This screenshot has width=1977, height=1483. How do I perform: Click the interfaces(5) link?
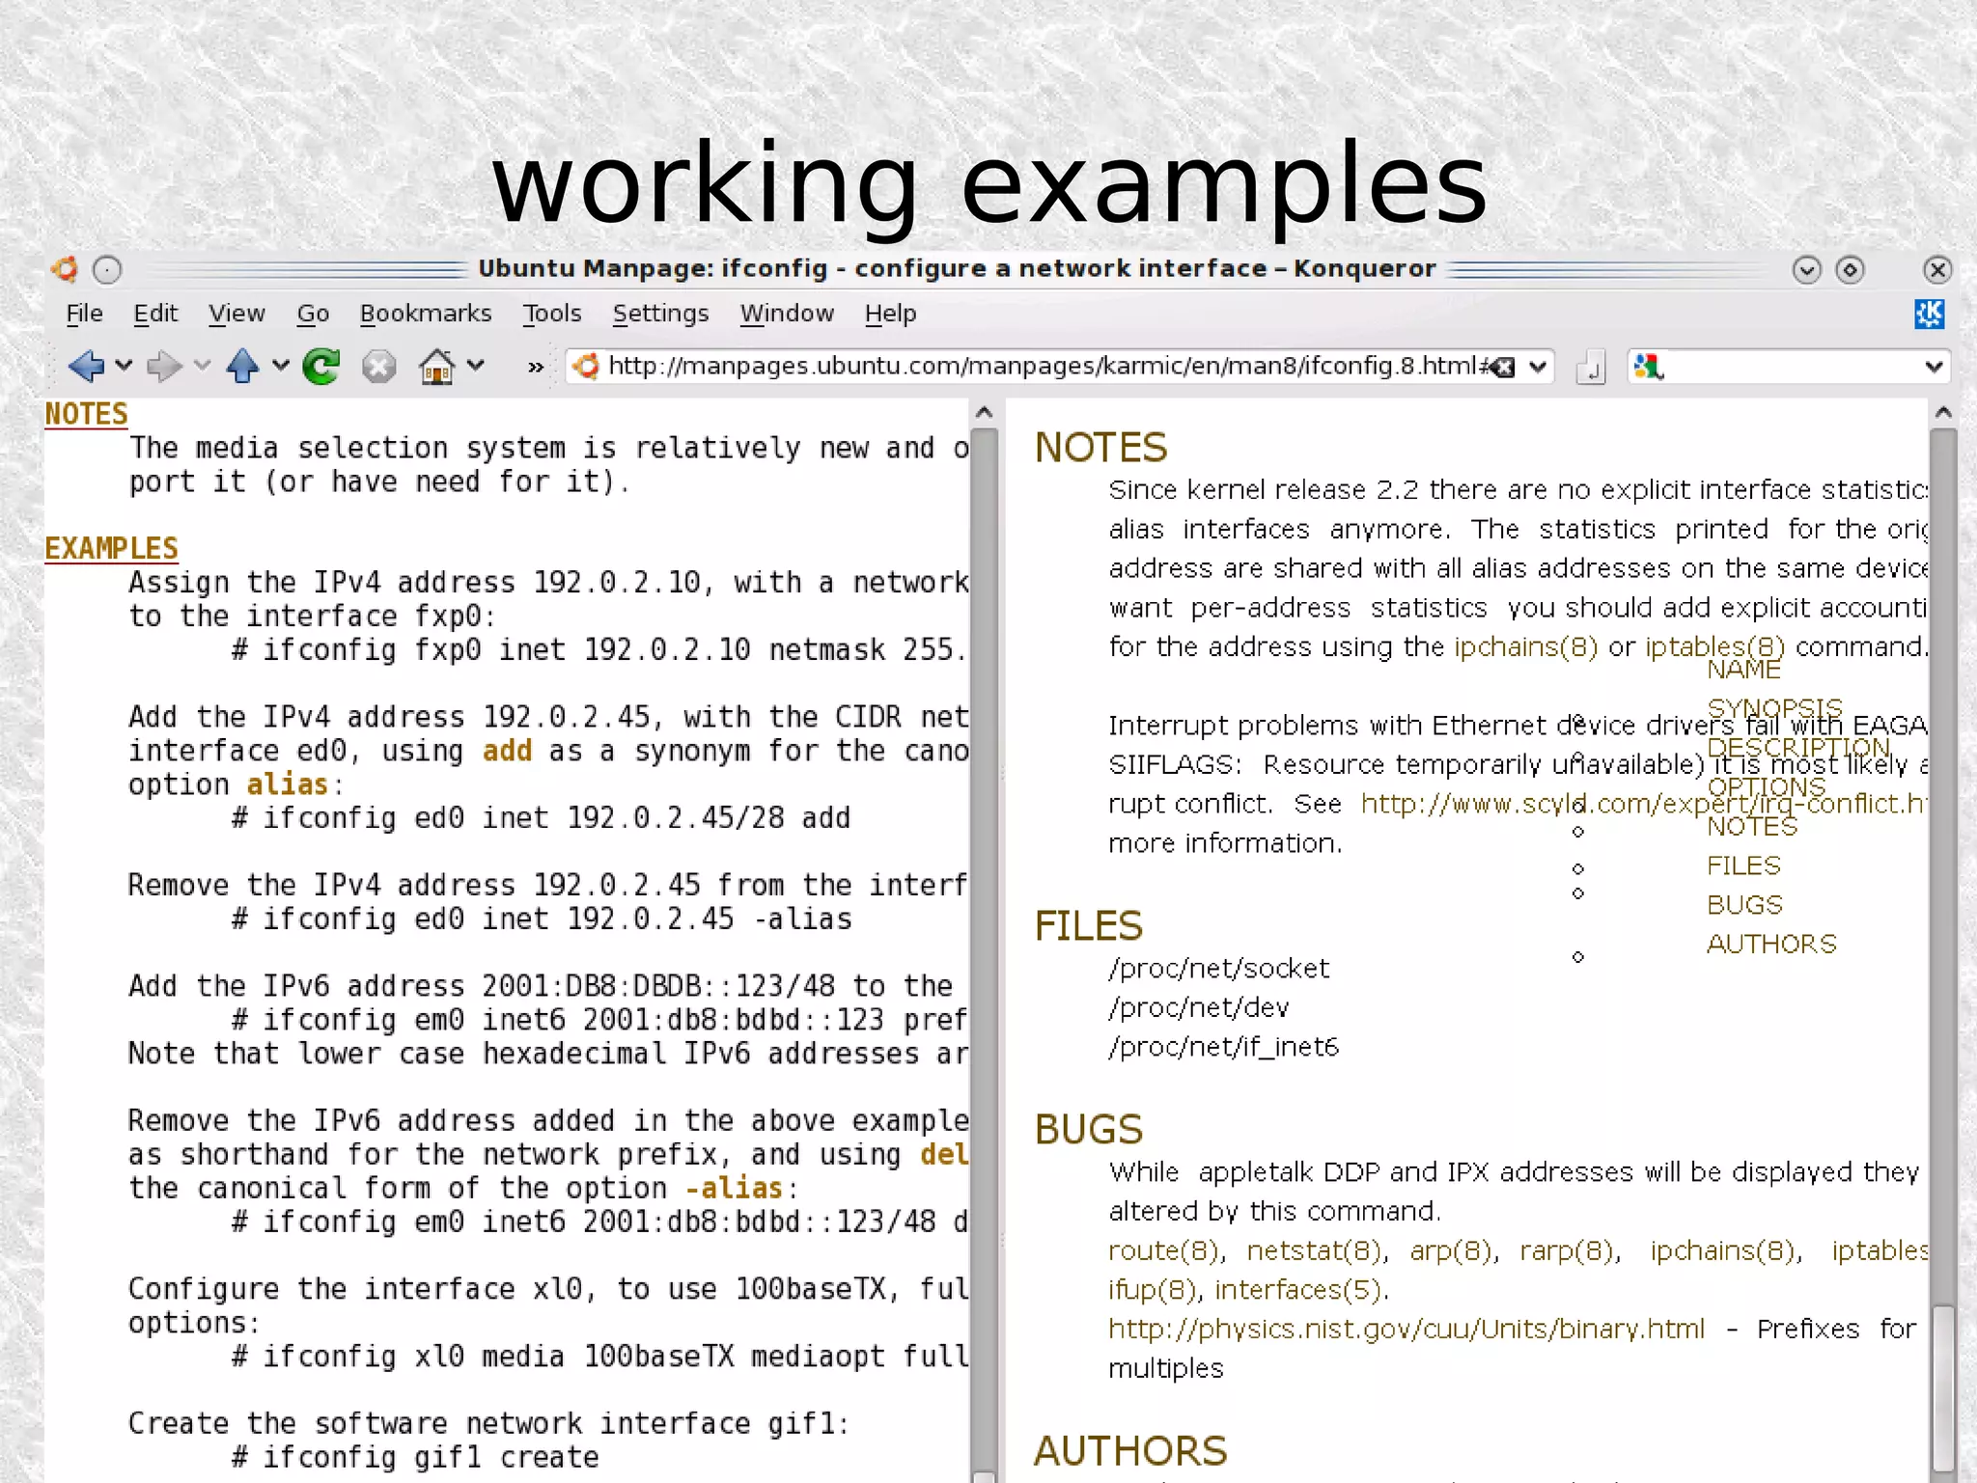[1297, 1290]
